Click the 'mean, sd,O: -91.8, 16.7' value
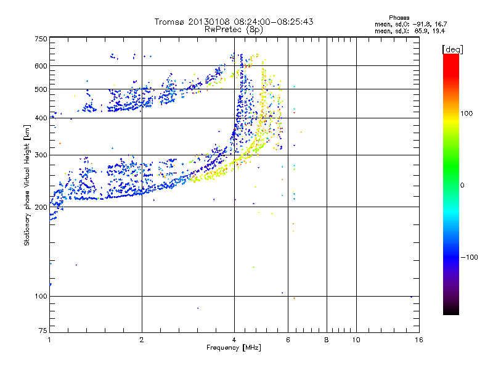The width and height of the screenshot is (493, 370). 410,24
